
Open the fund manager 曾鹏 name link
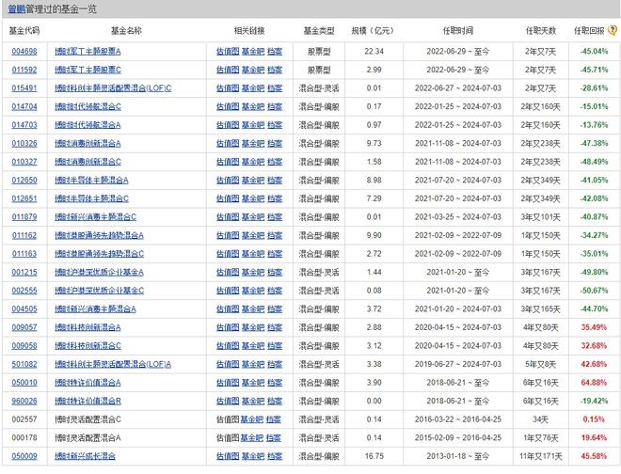click(x=15, y=8)
